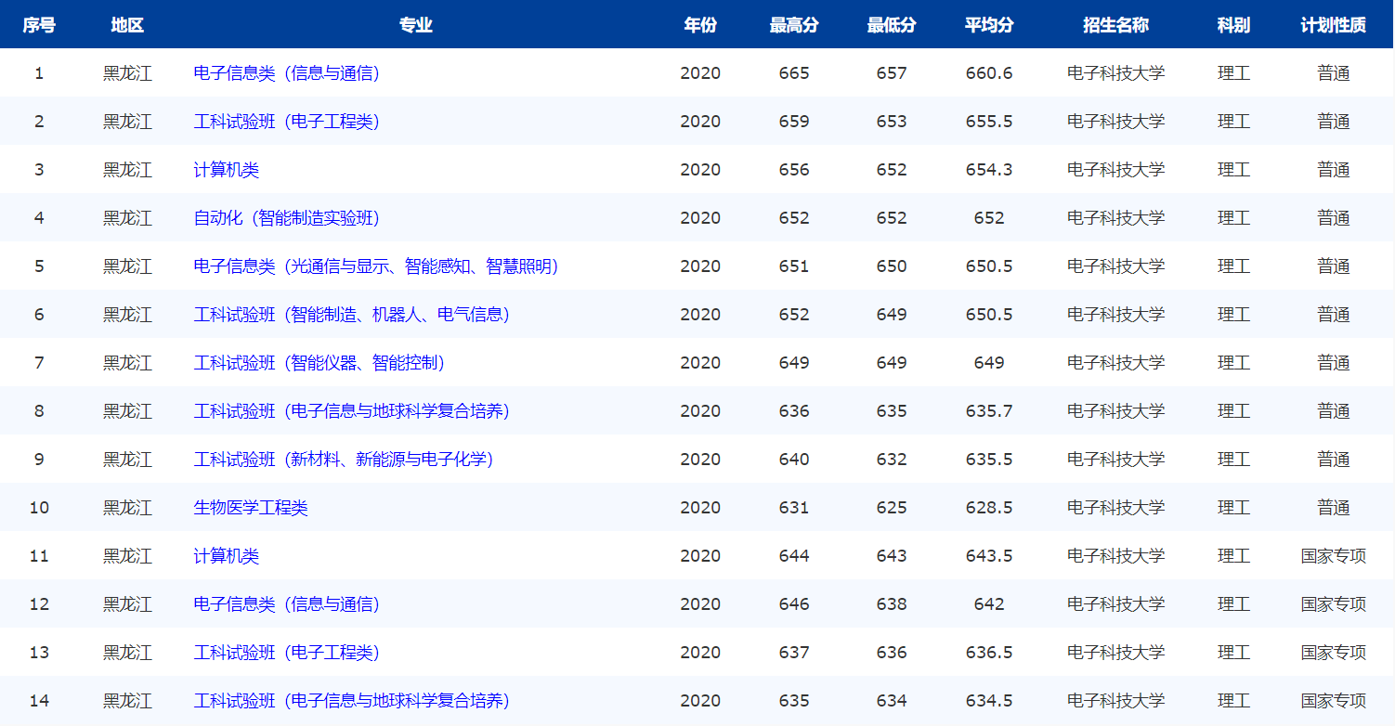Select the average score 634.5
Viewport: 1395px width, 726px height.
(x=989, y=700)
